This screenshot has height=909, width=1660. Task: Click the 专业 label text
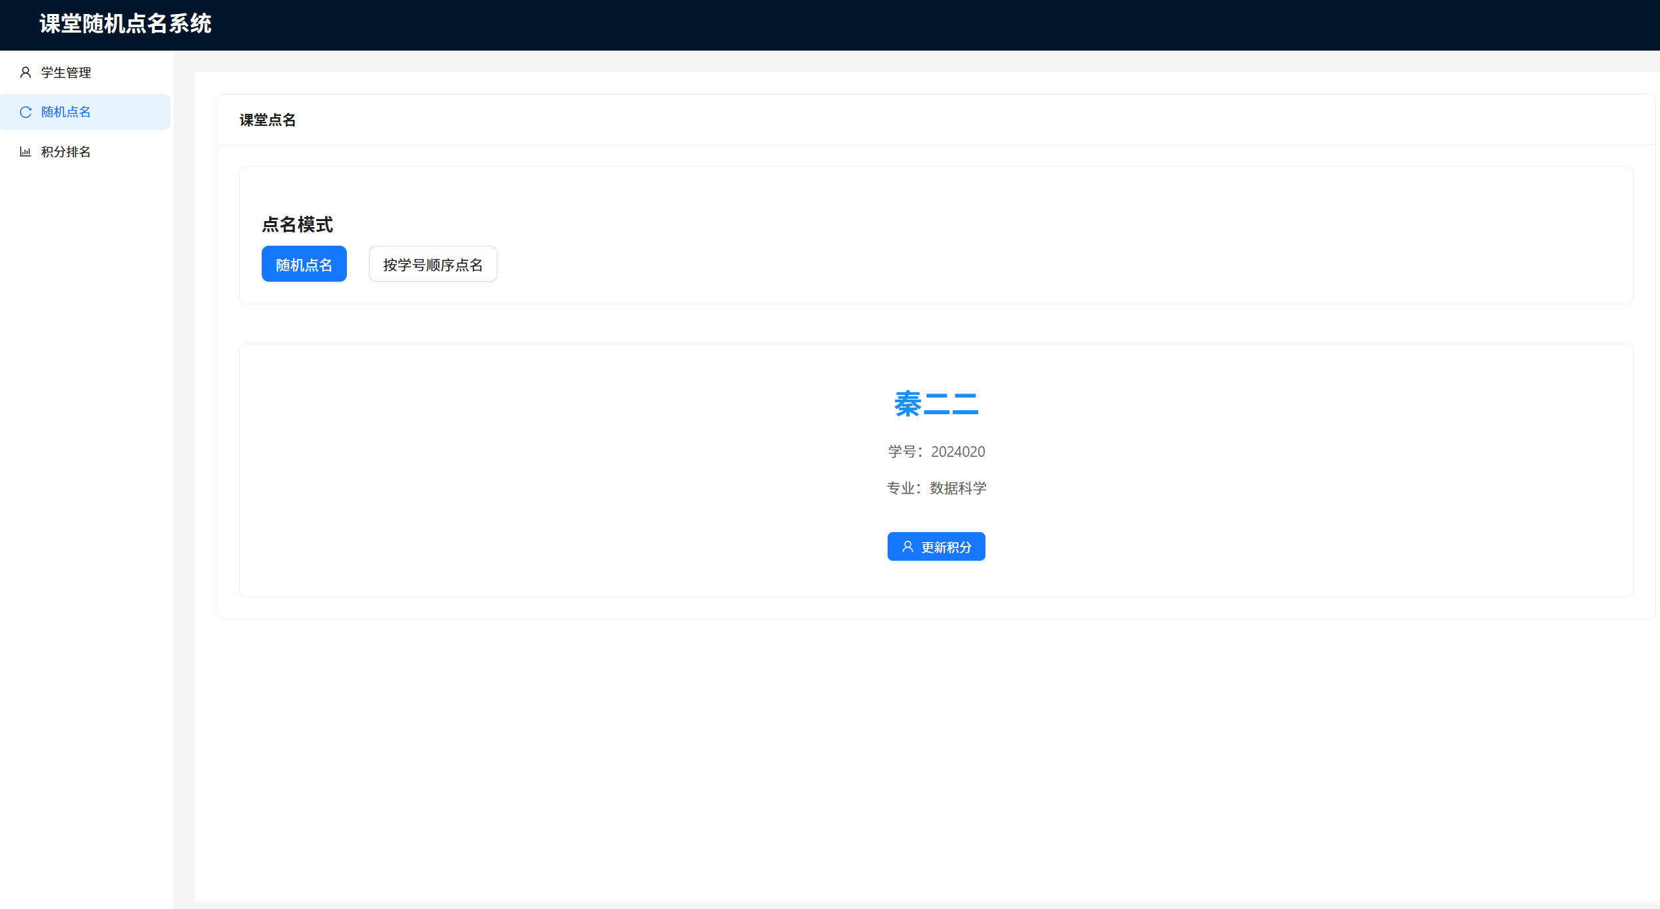(900, 488)
